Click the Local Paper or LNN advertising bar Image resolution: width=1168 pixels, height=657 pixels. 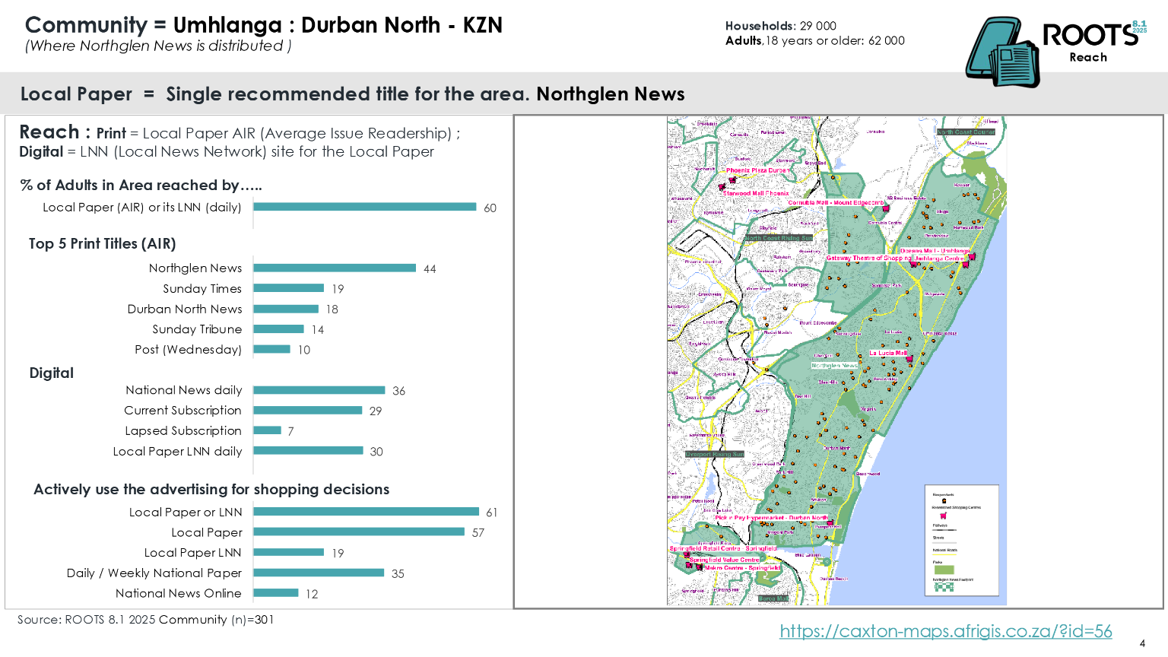pos(366,512)
